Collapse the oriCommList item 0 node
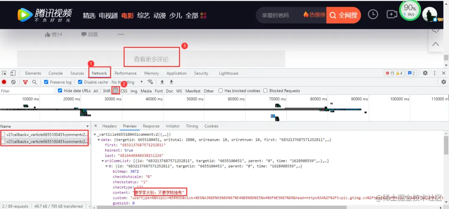This screenshot has width=449, height=209. coord(106,166)
